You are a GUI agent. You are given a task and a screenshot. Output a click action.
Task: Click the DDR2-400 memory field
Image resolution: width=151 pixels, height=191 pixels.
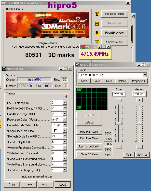(x=25, y=86)
